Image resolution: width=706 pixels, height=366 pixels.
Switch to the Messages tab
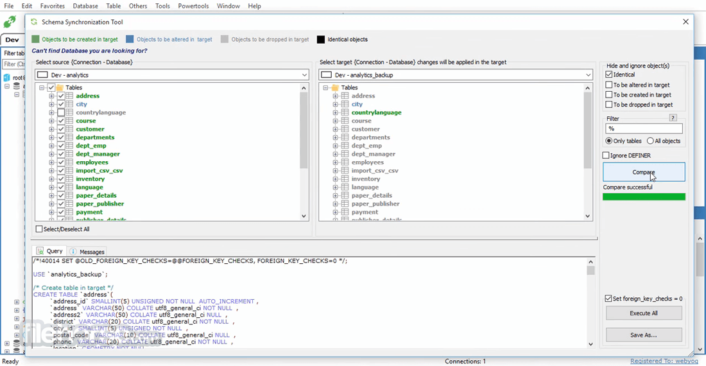click(87, 252)
